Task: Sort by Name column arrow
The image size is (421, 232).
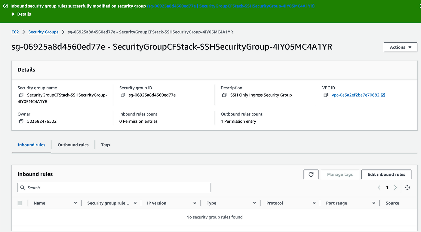Action: (x=75, y=203)
